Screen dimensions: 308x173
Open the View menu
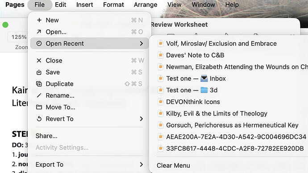tap(175, 4)
